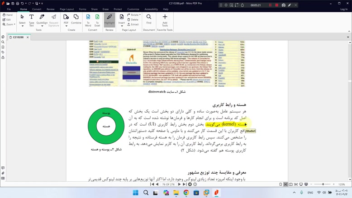Click the Extract pages button
This screenshot has width=352, height=198.
tap(133, 24)
